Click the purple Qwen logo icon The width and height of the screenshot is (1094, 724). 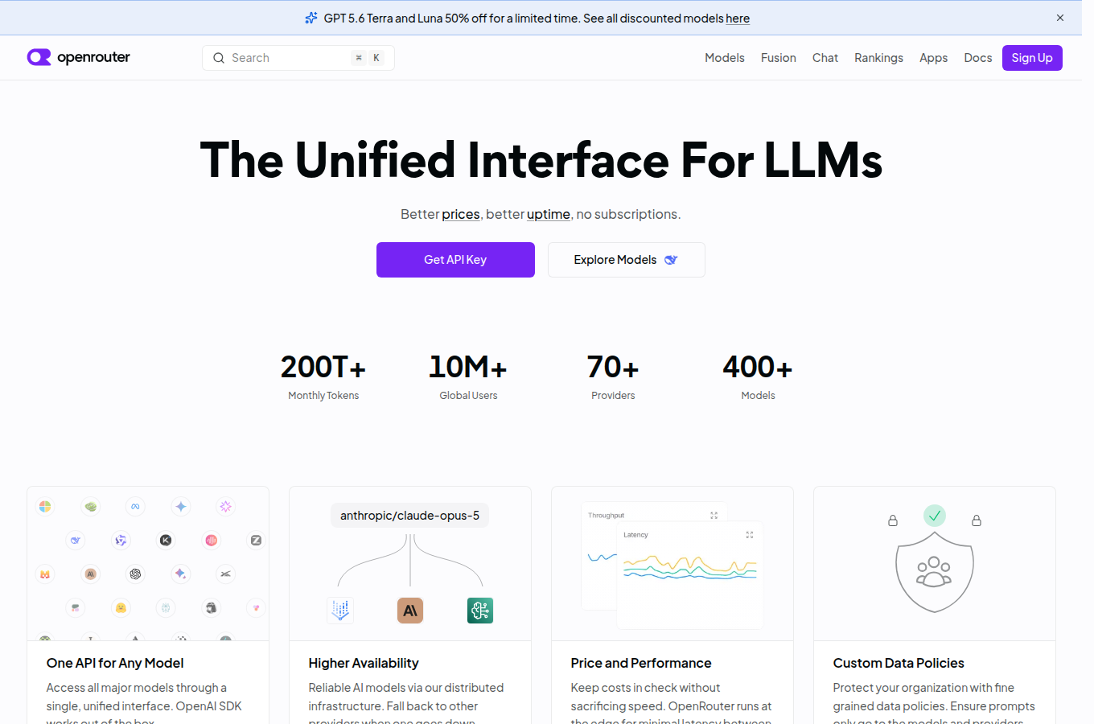[x=121, y=541]
